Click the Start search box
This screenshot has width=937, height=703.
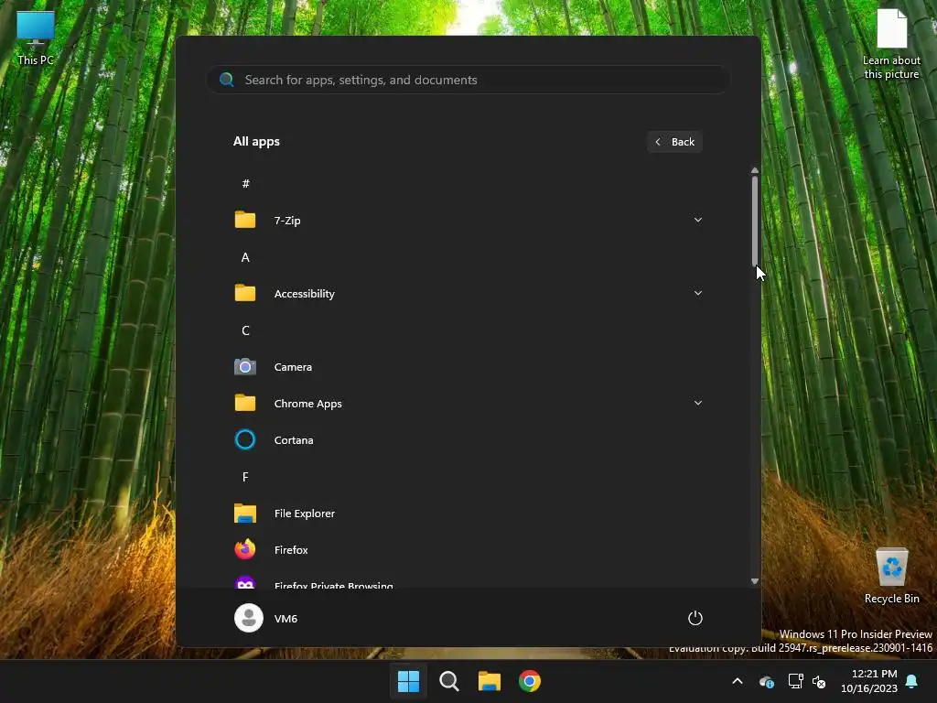pyautogui.click(x=468, y=80)
